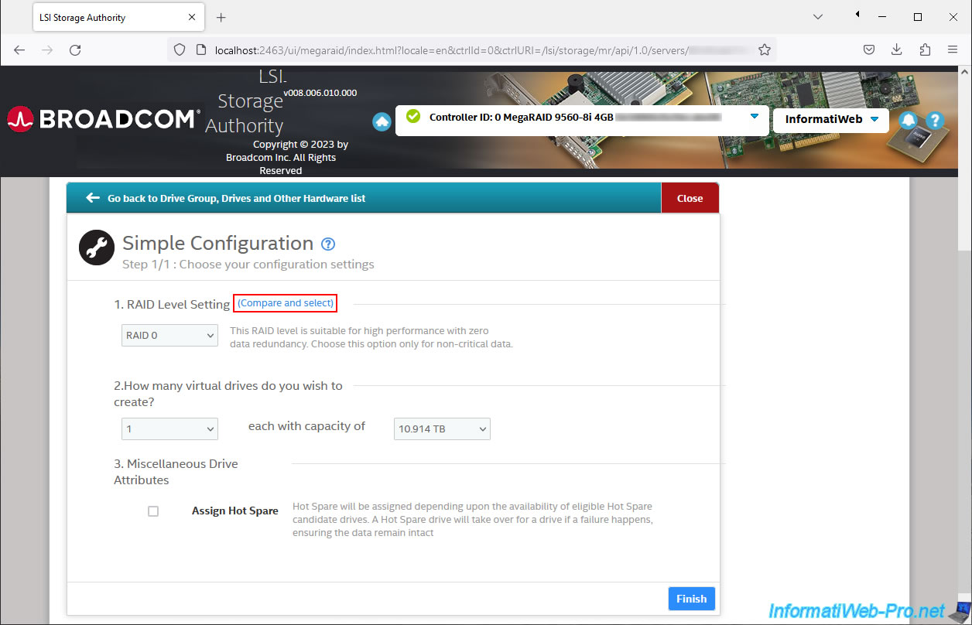Click the shield tracking protection icon
This screenshot has width=972, height=625.
point(180,50)
